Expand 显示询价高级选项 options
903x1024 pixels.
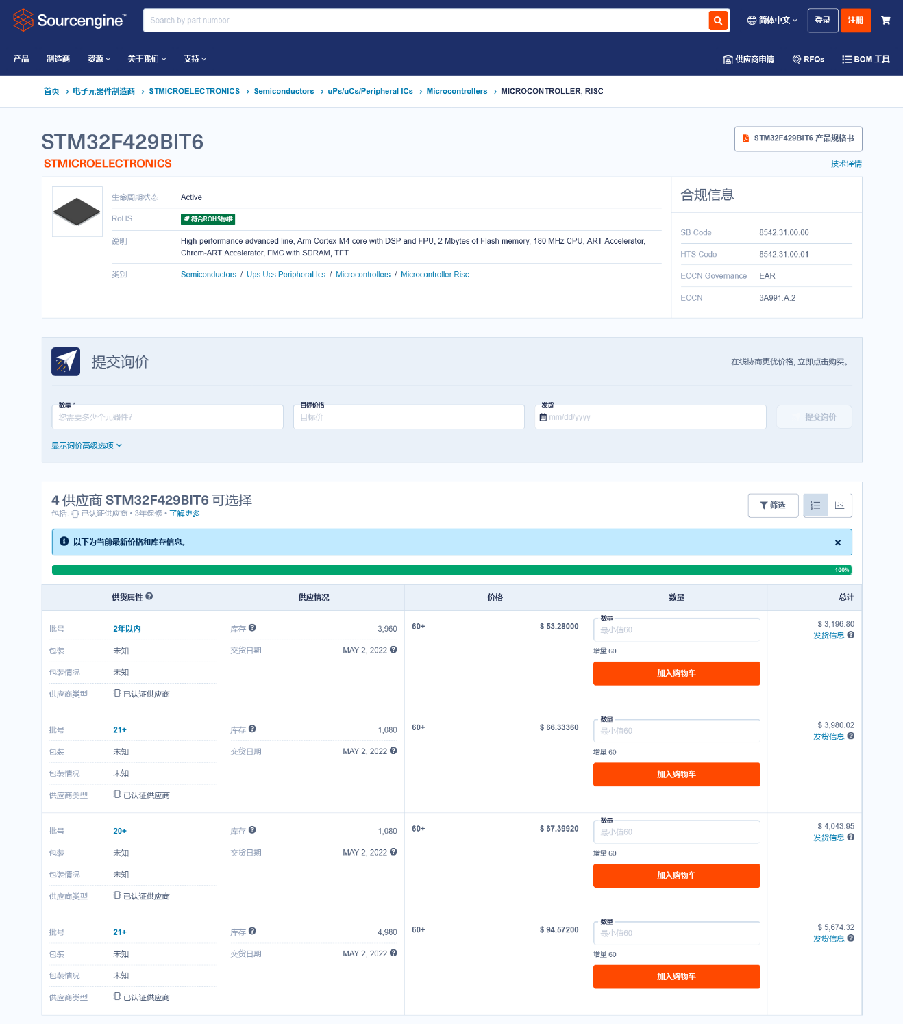point(86,445)
